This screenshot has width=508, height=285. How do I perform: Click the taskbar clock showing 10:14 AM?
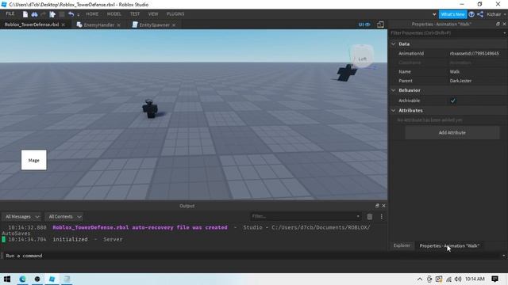click(x=475, y=279)
